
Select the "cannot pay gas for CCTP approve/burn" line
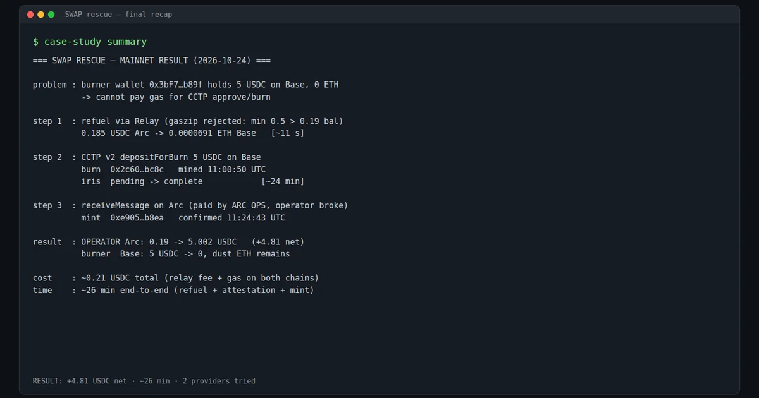point(176,97)
